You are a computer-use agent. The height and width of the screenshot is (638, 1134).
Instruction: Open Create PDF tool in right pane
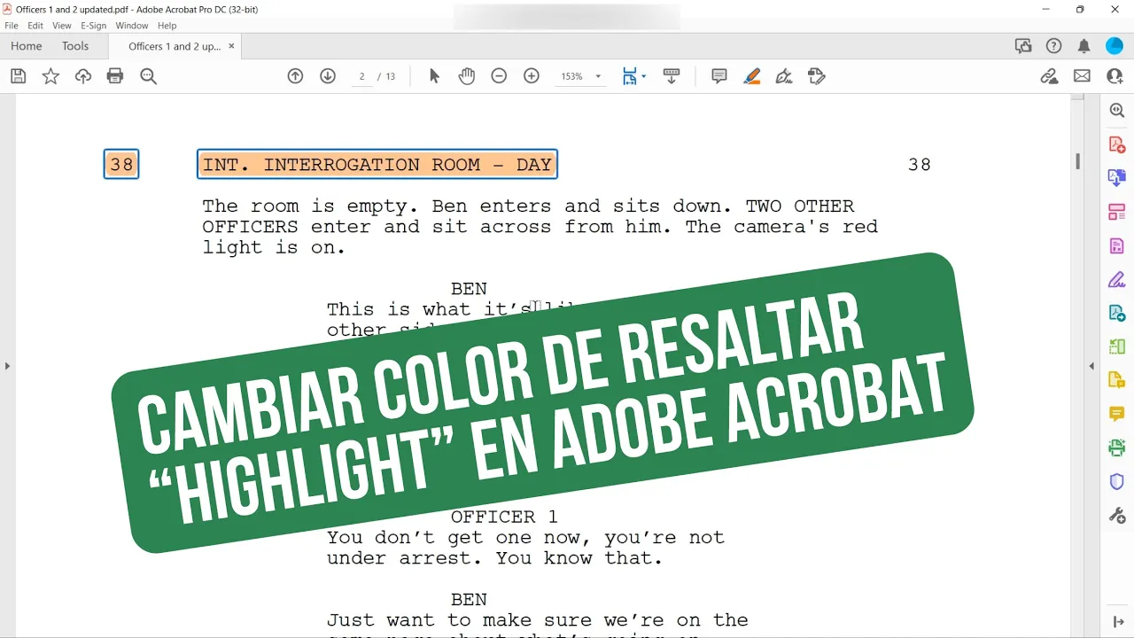(x=1116, y=144)
